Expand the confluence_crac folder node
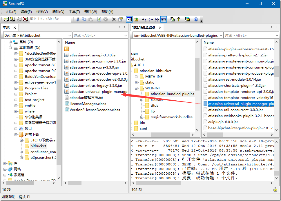This screenshot has height=201, width=281. click(21, 152)
